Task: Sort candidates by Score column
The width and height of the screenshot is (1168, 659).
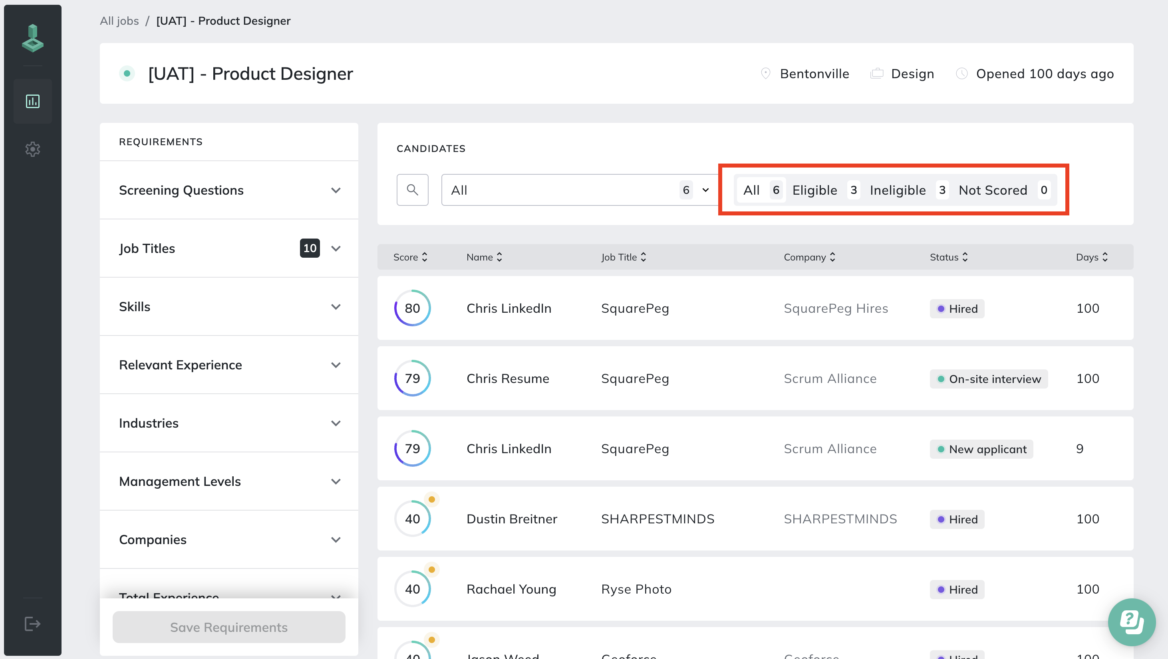Action: 410,257
